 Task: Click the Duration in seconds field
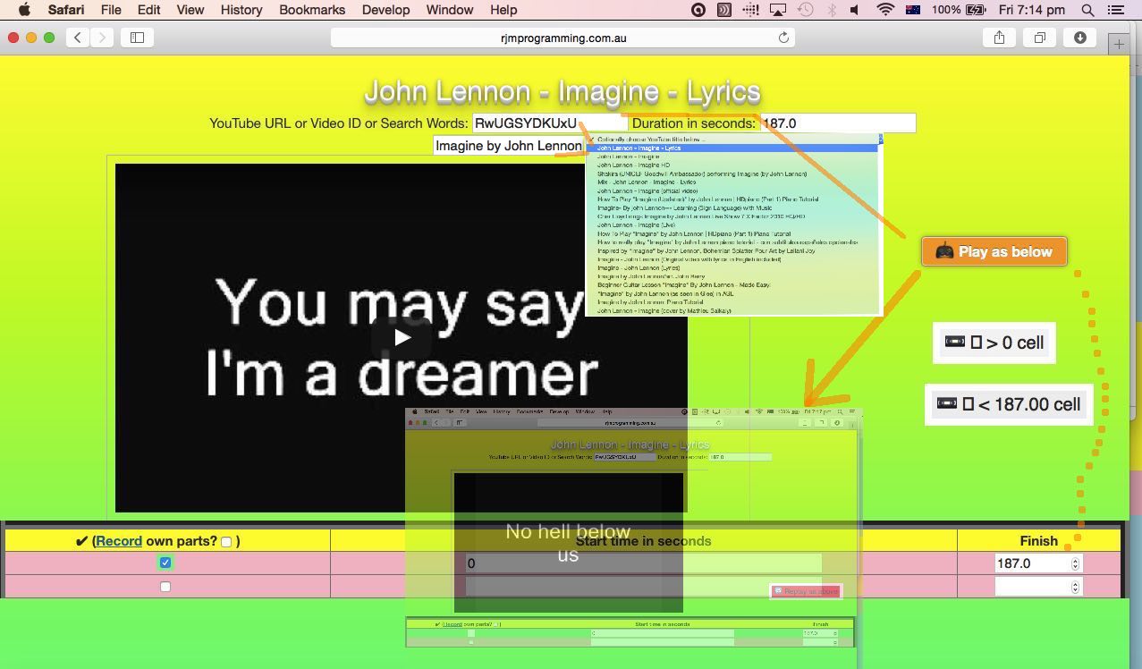click(x=837, y=123)
